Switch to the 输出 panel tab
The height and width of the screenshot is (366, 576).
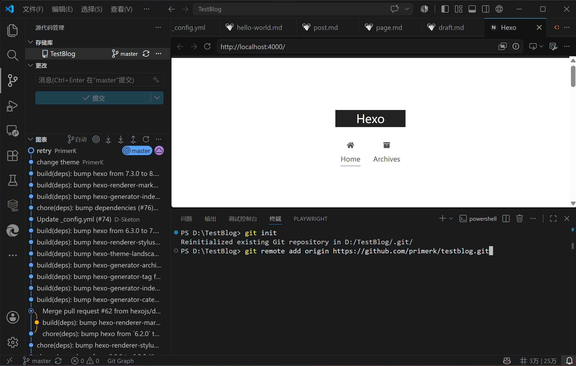click(x=210, y=219)
